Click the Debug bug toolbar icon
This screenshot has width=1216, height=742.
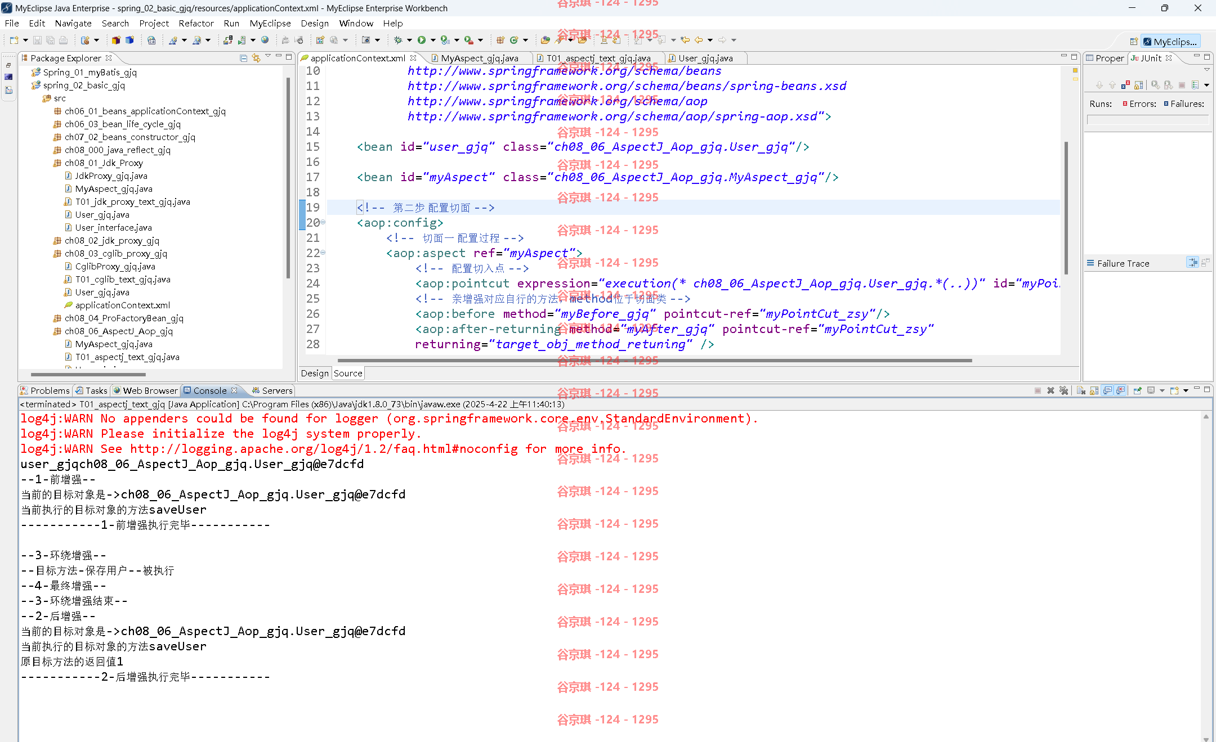coord(398,40)
